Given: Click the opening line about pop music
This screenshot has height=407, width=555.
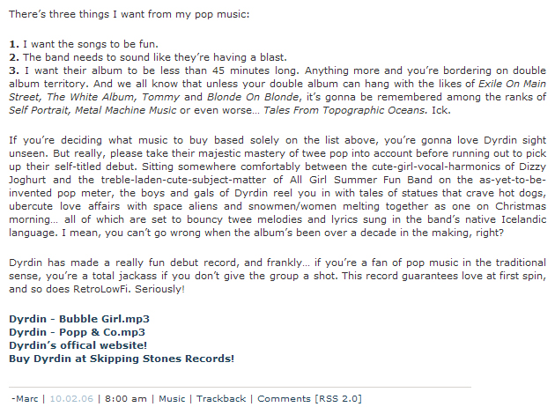Looking at the screenshot, I should click(x=129, y=16).
